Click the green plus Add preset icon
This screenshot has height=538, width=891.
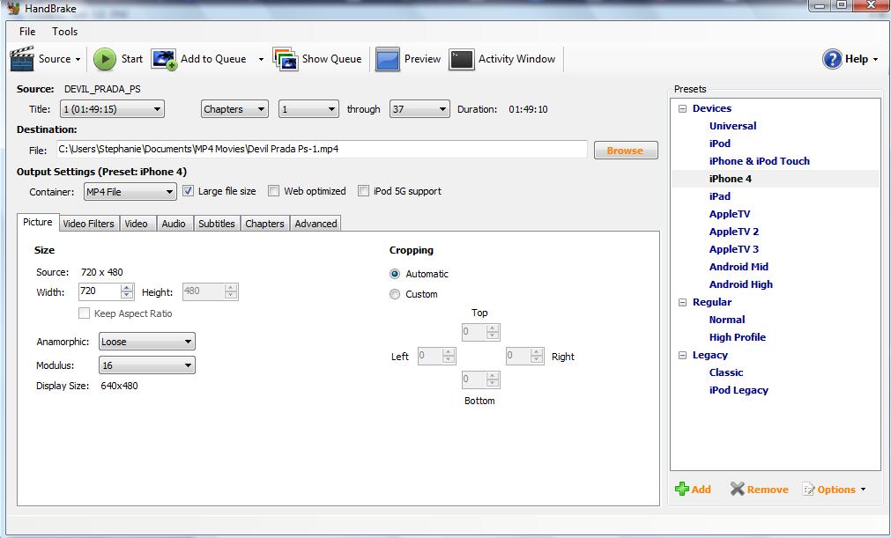click(x=682, y=489)
